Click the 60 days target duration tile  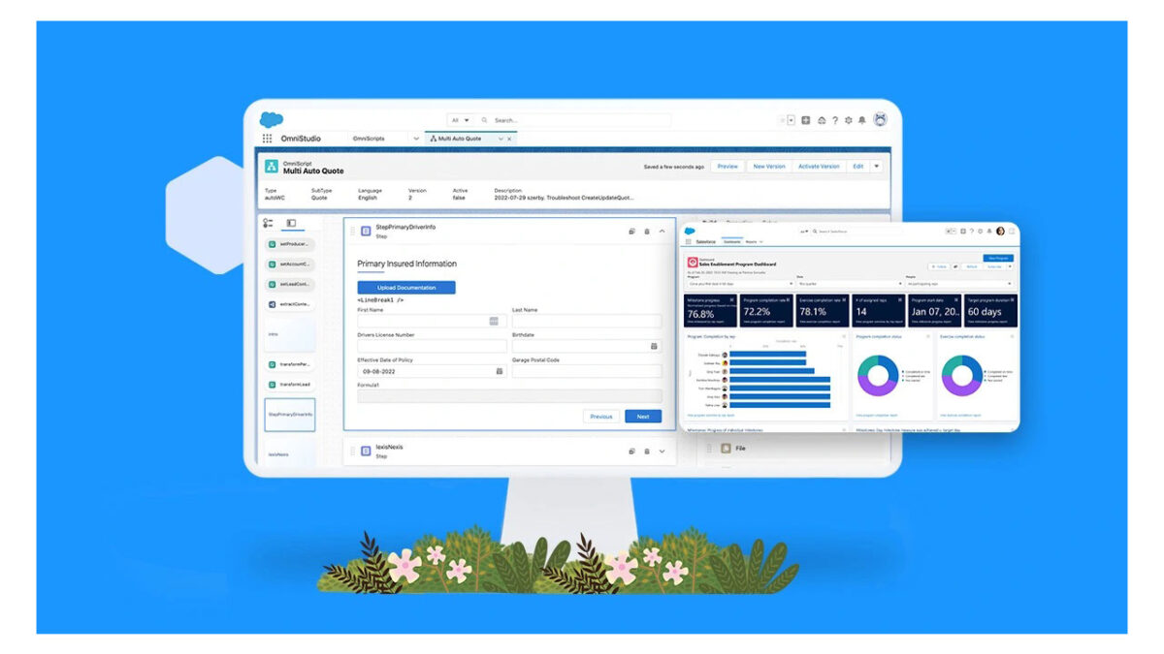tap(990, 311)
